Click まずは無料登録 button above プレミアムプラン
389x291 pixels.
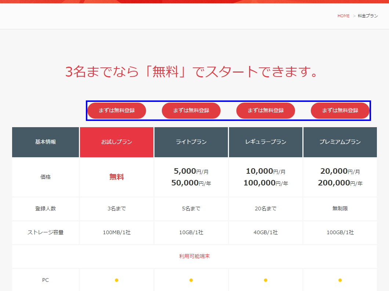click(340, 110)
